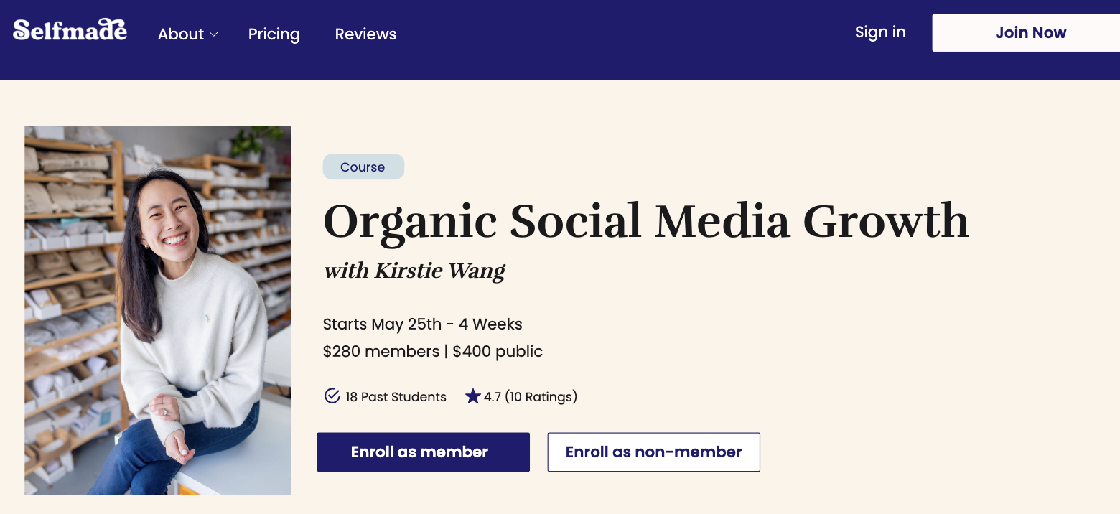Click the Course category badge
Screen dimensions: 1120x514
(363, 167)
